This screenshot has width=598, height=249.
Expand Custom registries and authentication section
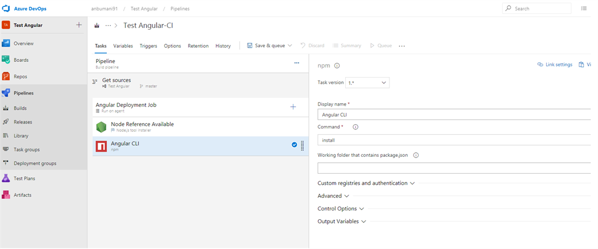pos(366,183)
